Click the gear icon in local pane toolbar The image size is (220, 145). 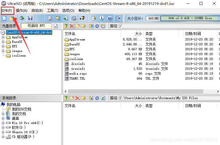[x=97, y=98]
